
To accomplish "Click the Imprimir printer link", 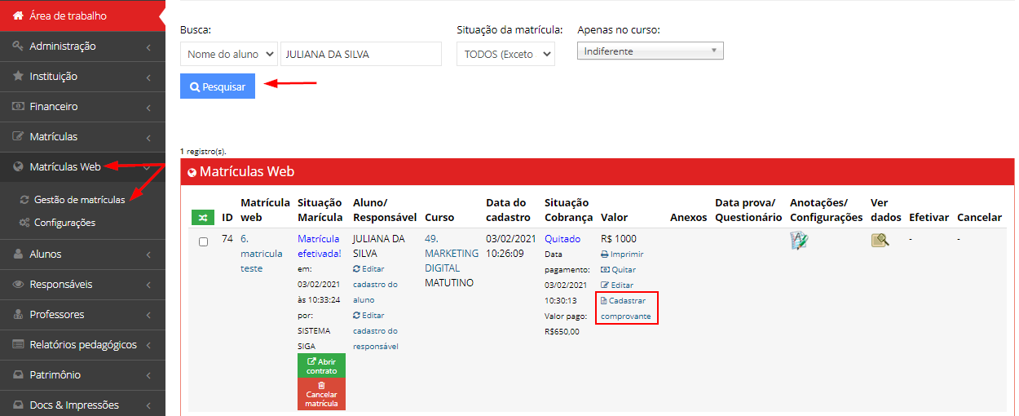I will tap(622, 254).
